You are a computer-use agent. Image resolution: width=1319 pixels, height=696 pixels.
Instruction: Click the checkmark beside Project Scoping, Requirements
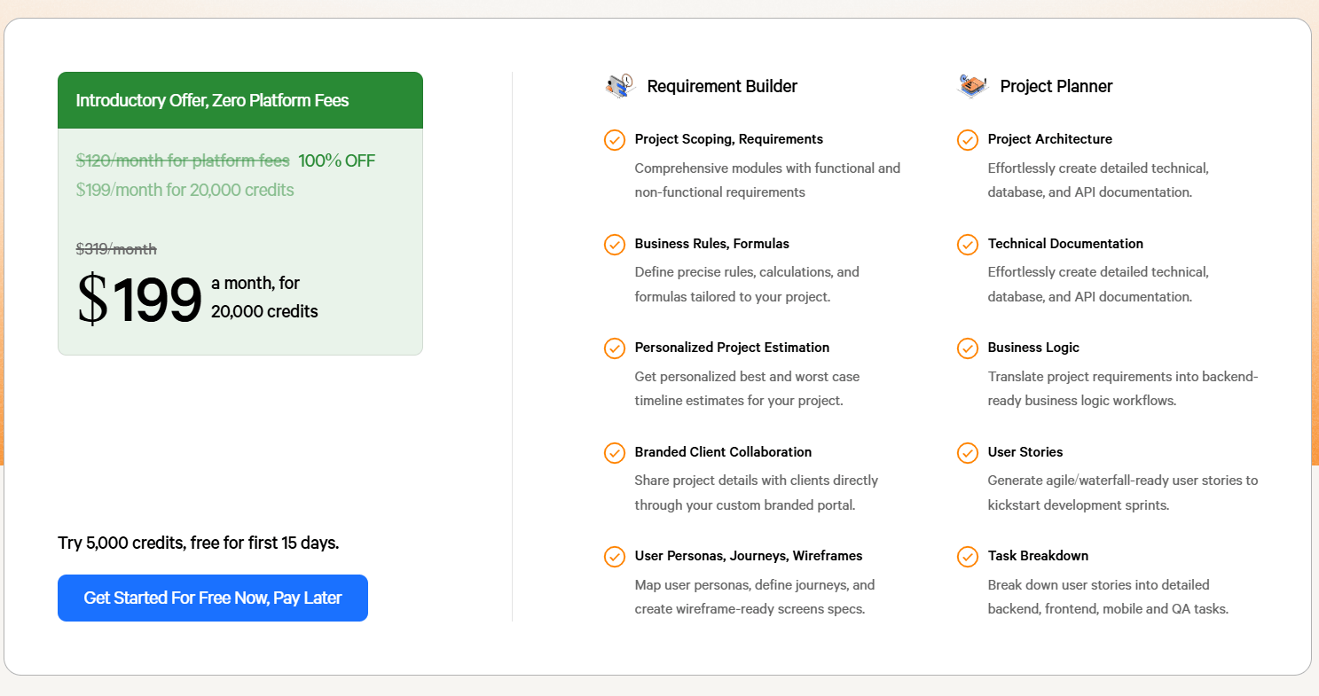point(615,140)
